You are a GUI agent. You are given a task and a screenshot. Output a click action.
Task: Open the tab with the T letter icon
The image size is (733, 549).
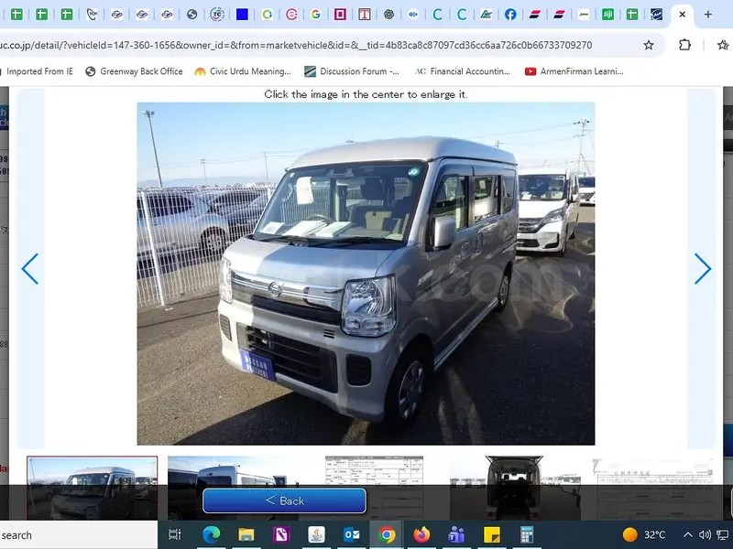coord(365,15)
